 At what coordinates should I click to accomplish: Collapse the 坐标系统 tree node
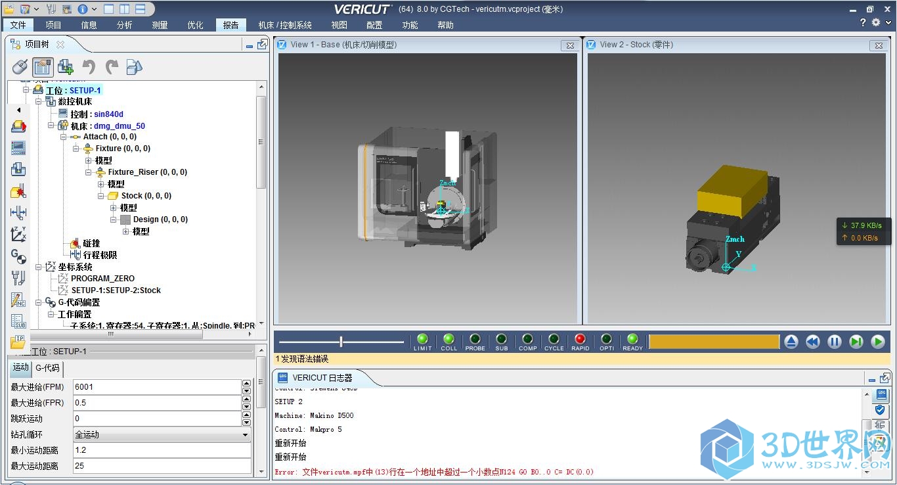pyautogui.click(x=39, y=267)
